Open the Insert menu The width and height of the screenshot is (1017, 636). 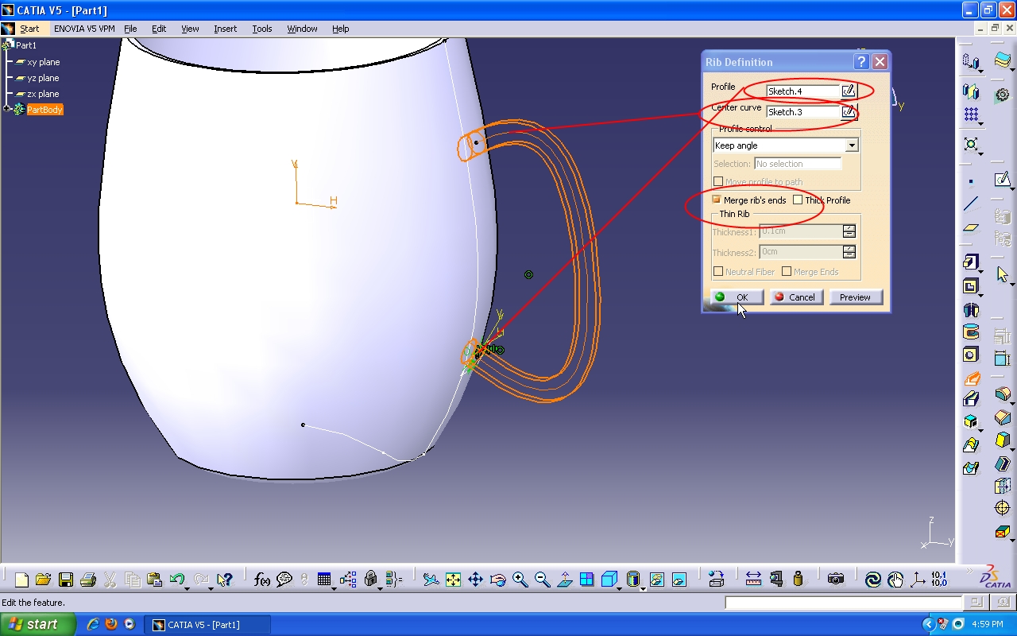coord(225,29)
